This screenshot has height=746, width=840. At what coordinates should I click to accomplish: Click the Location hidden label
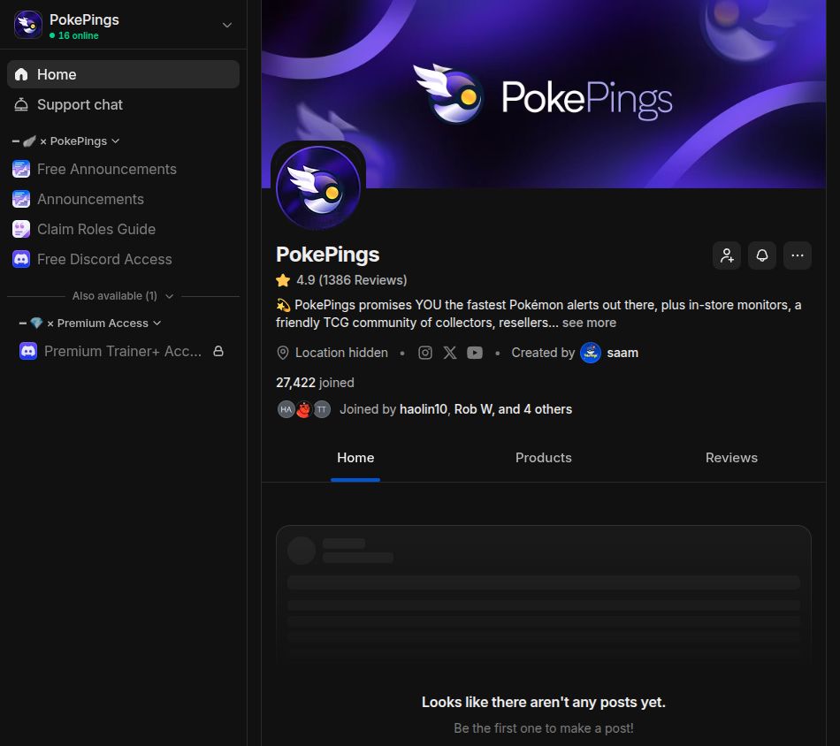click(x=342, y=353)
